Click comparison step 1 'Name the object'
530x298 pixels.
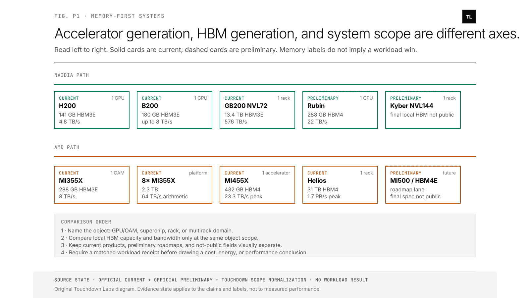coord(147,231)
